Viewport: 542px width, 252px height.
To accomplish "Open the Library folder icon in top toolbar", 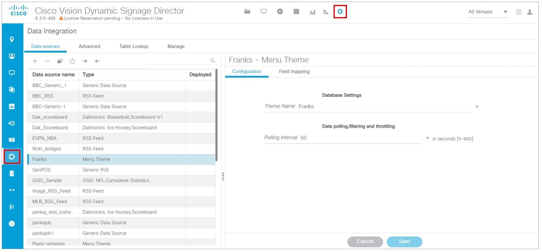I will click(x=247, y=11).
